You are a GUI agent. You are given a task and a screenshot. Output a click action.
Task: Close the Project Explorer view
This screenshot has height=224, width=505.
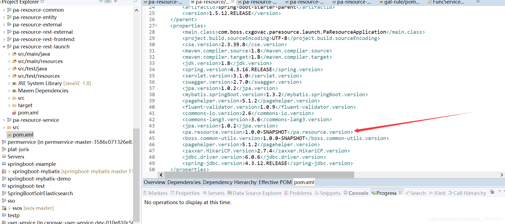[42, 2]
